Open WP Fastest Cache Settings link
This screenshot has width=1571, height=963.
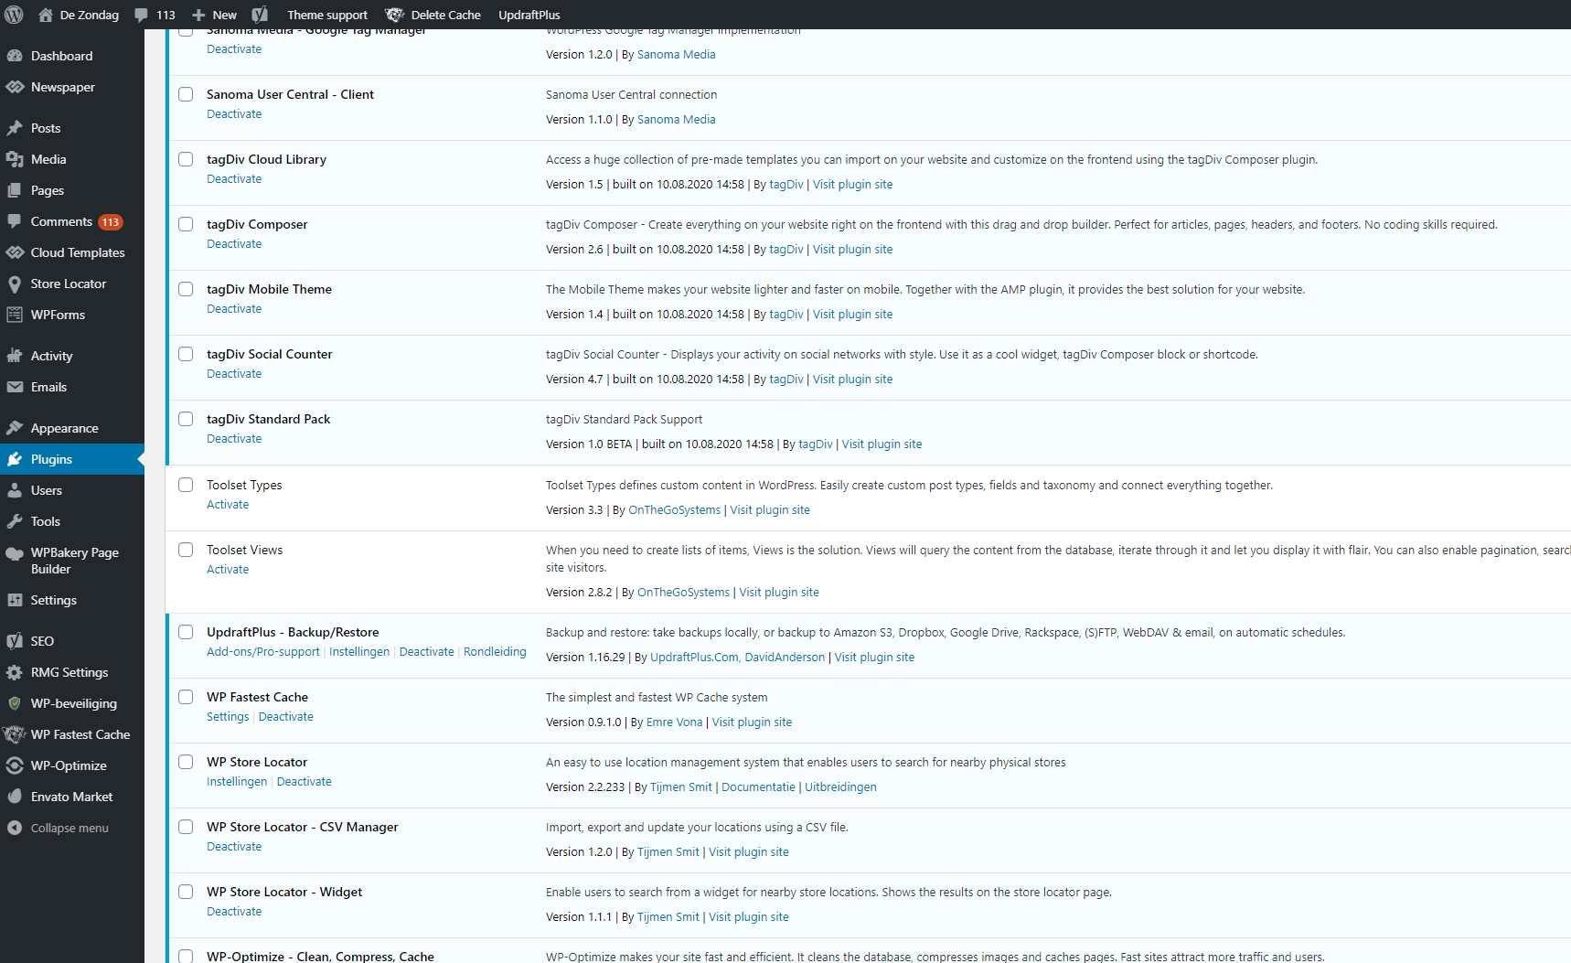(x=228, y=717)
